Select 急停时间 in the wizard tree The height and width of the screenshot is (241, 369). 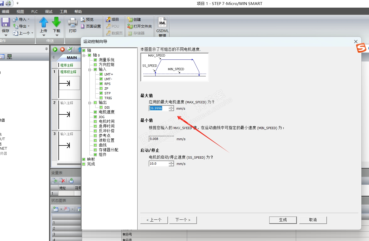point(107,126)
